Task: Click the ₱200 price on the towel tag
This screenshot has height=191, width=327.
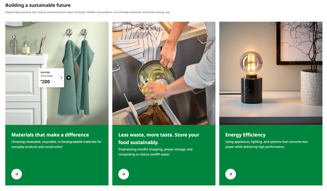Action: click(45, 81)
